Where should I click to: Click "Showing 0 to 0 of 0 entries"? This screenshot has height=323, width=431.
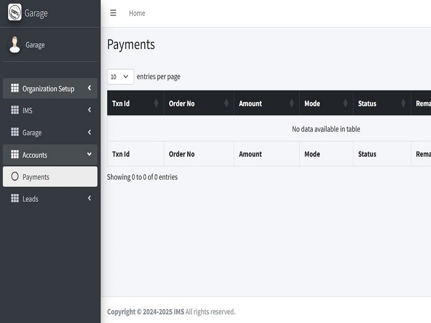click(142, 177)
